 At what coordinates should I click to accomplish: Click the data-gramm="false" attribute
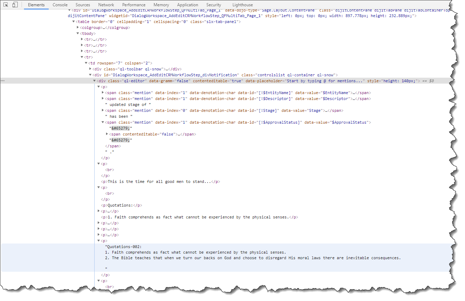[x=170, y=81]
